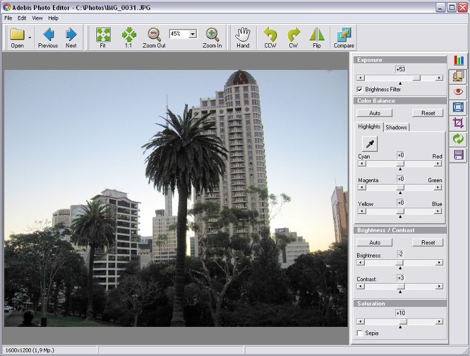Click the 1600x1200 status bar text
This screenshot has height=356, width=470.
click(30, 350)
